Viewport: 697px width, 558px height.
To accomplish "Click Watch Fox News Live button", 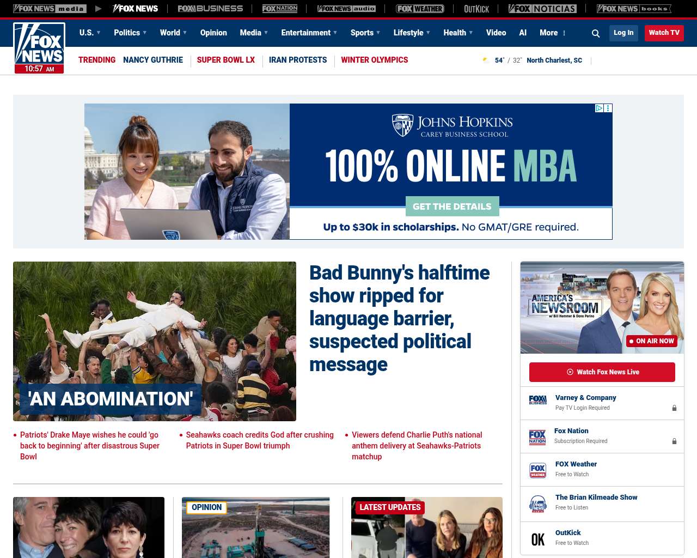I will pos(602,372).
